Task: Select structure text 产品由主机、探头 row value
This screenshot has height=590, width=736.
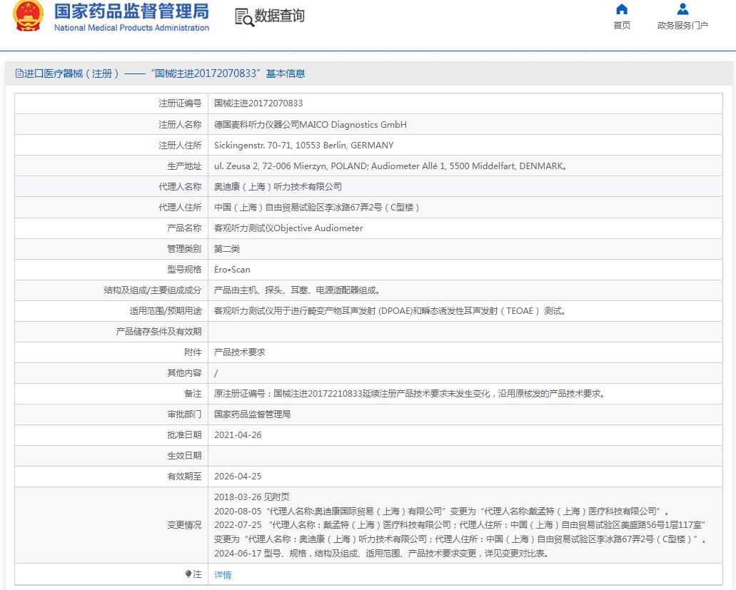Action: [x=297, y=290]
